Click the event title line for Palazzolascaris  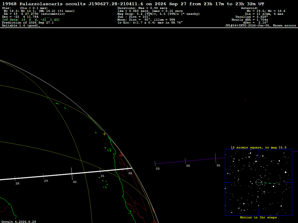pos(133,4)
